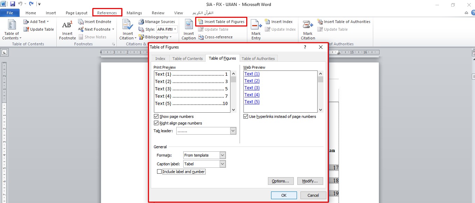
Task: Toggle Use hyperlinks instead of page numbers
Action: 246,116
